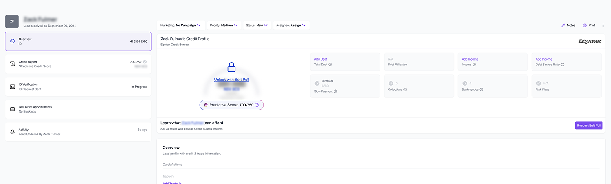The width and height of the screenshot is (611, 184).
Task: Select the Credit Report sidebar item
Action: pos(78,64)
